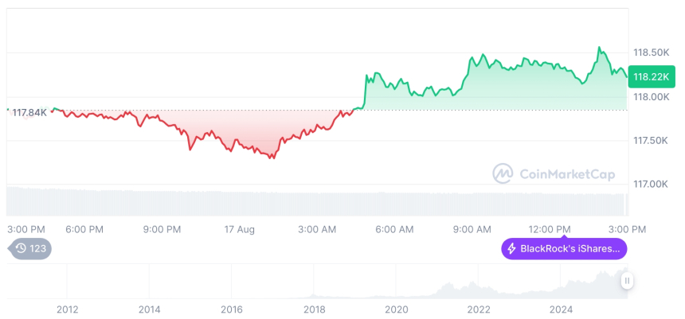Image resolution: width=685 pixels, height=319 pixels.
Task: Click the CoinMarketCap logo watermark icon
Action: (503, 173)
